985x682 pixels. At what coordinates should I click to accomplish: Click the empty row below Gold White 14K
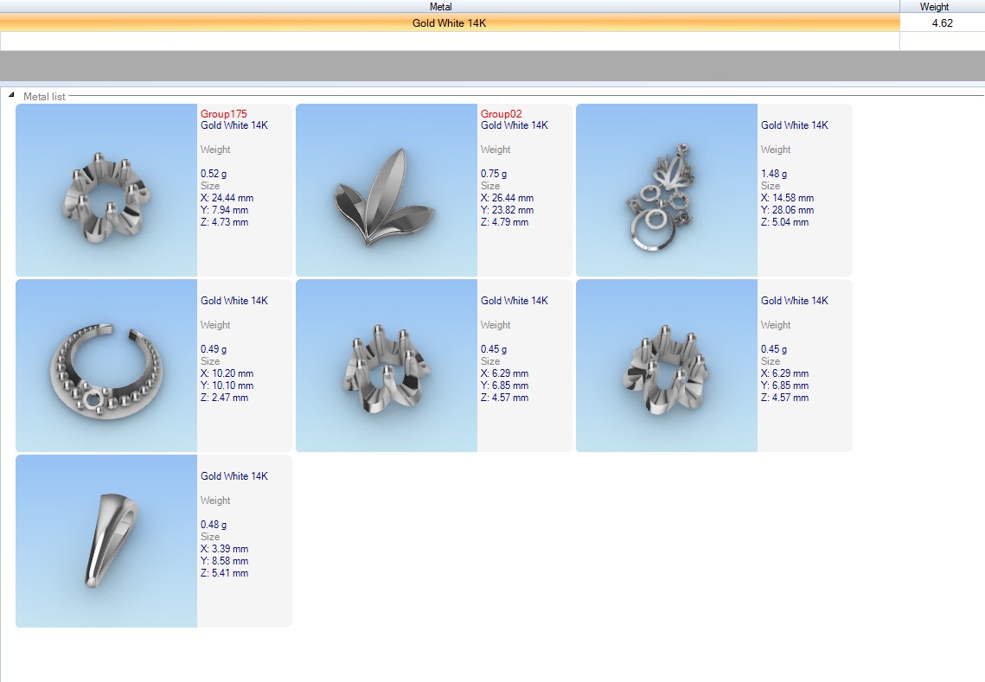pos(449,41)
